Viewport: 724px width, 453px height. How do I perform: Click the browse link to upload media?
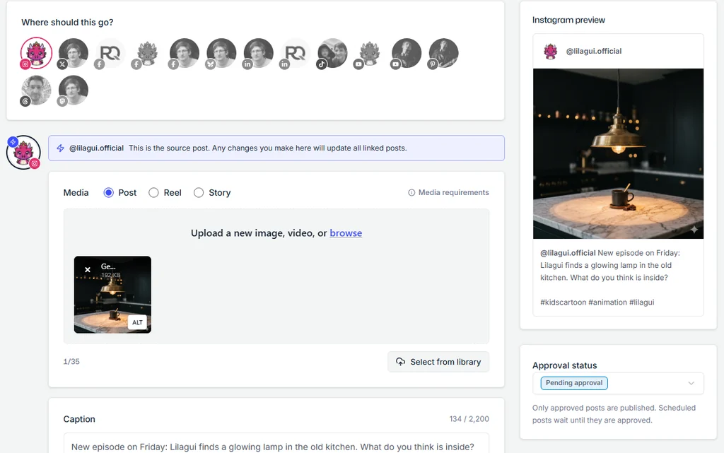click(x=346, y=233)
